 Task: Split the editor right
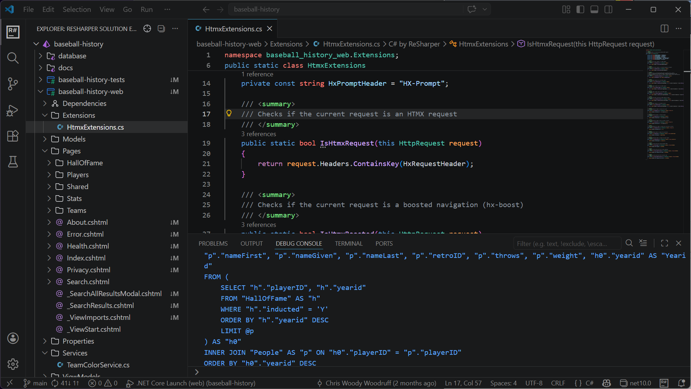pyautogui.click(x=664, y=29)
